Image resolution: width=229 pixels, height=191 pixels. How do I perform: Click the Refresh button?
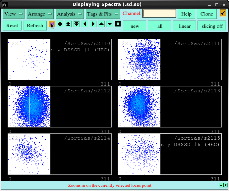(35, 25)
